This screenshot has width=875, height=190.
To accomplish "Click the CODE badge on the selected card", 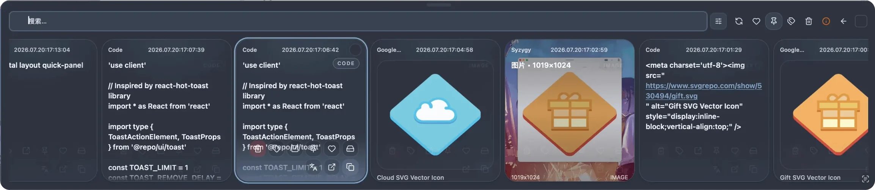I will pyautogui.click(x=346, y=63).
